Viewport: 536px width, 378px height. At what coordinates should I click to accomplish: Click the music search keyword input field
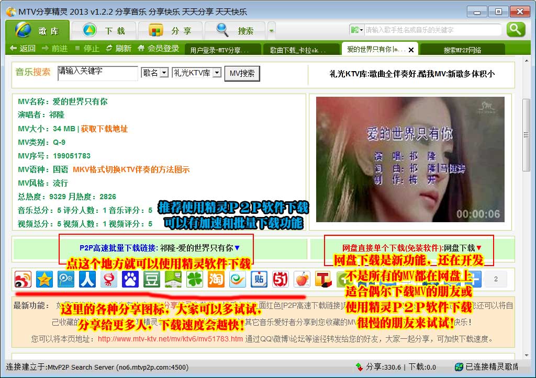click(97, 73)
